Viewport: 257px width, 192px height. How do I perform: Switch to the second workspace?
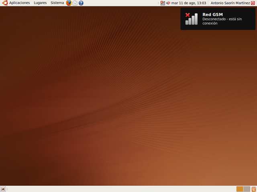point(247,189)
